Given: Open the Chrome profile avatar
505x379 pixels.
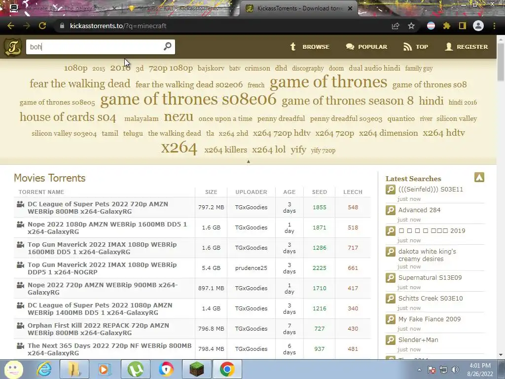Looking at the screenshot, I should point(478,26).
